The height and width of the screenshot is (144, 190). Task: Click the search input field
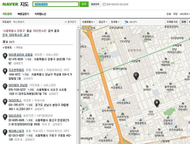click(x=56, y=4)
